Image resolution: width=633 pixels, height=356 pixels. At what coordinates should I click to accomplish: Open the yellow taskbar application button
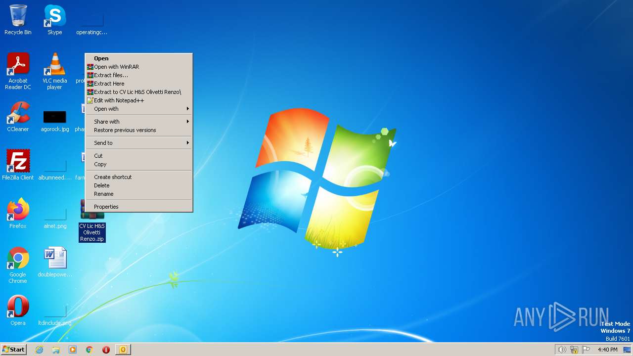click(123, 350)
